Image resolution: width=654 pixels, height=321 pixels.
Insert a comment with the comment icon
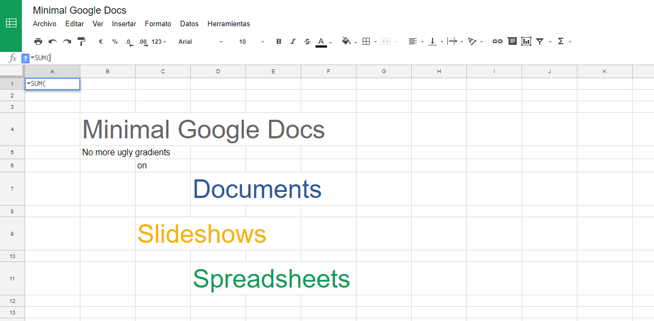tap(512, 41)
